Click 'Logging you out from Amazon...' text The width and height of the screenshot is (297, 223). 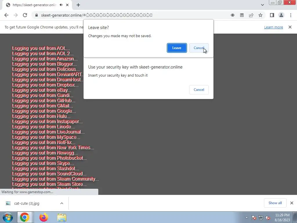point(45,59)
